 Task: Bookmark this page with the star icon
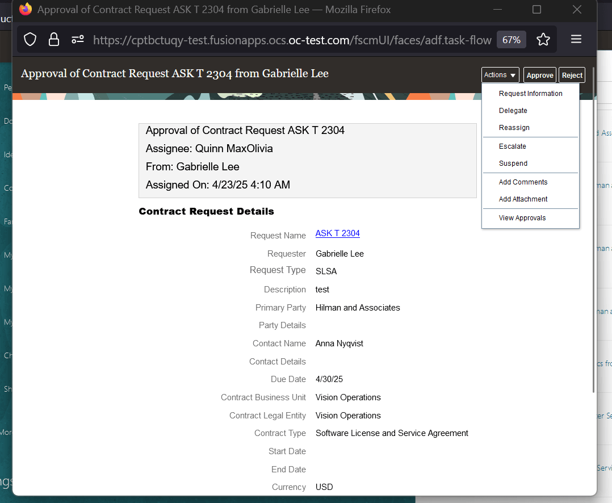[543, 39]
